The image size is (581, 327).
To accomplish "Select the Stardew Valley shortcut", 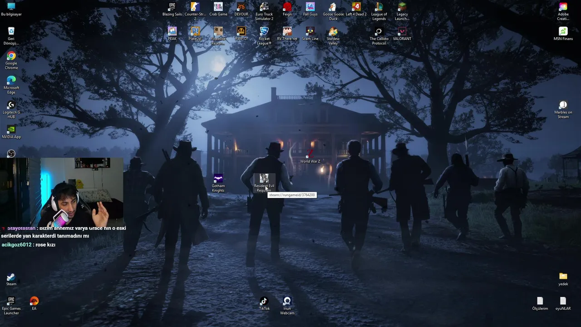I will (333, 36).
